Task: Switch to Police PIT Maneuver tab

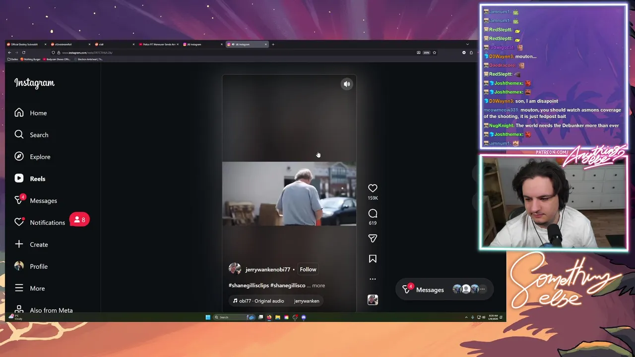Action: click(159, 45)
